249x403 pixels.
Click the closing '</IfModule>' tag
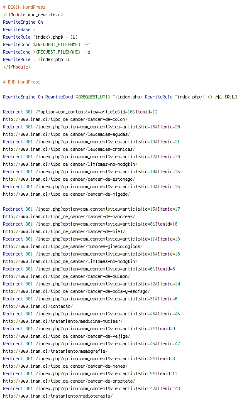pyautogui.click(x=17, y=67)
